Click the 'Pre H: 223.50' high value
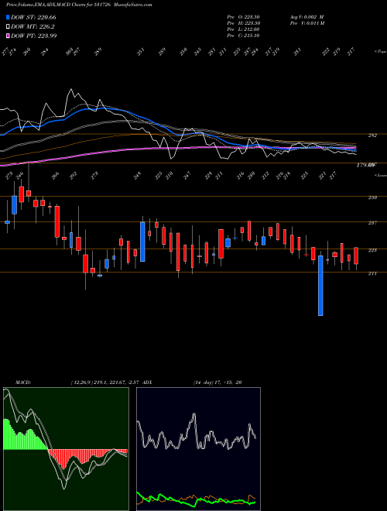This screenshot has width=387, height=511. [x=243, y=23]
